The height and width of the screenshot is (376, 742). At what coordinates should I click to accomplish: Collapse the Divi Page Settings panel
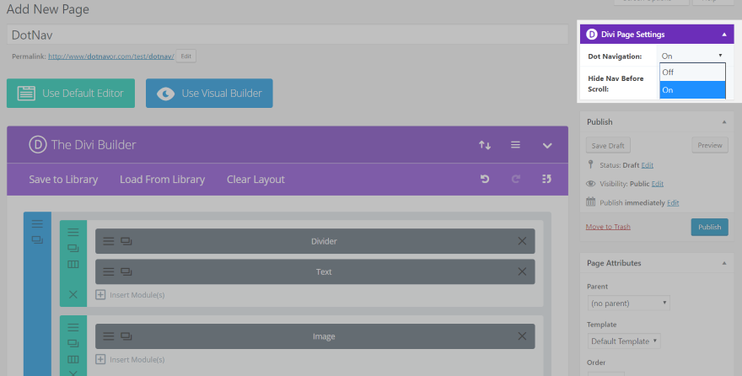click(724, 34)
